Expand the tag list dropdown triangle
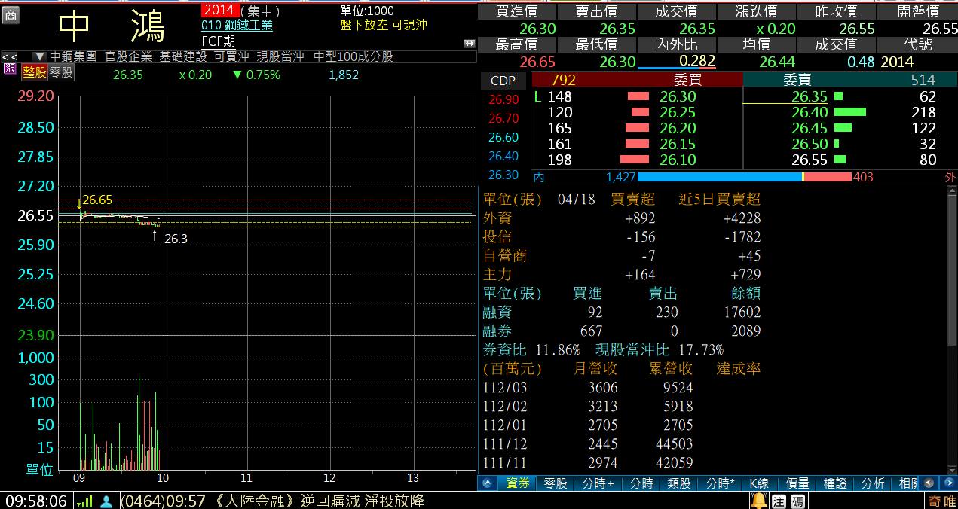Image resolution: width=958 pixels, height=509 pixels. point(40,56)
